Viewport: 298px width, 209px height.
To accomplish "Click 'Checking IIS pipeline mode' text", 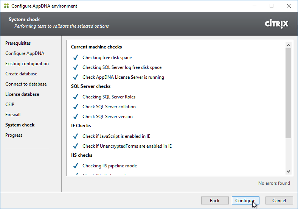I will point(110,166).
